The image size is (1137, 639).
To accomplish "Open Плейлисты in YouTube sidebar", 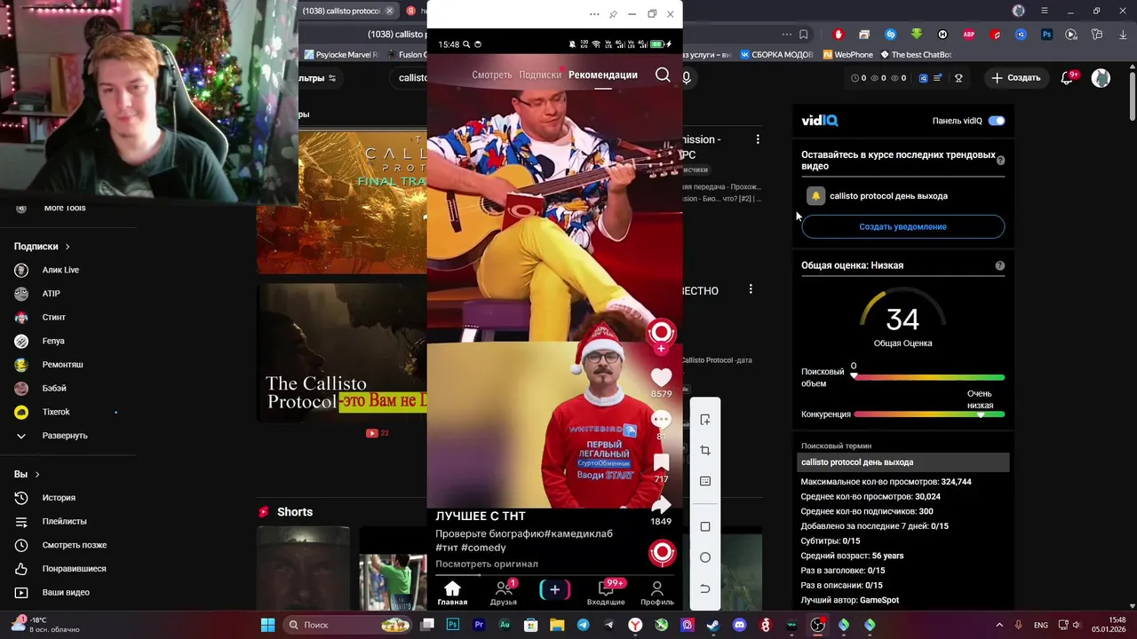I will click(64, 521).
